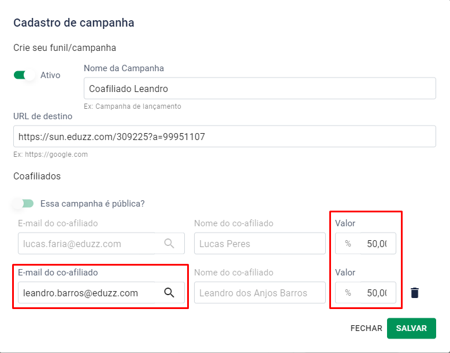
Task: Click search icon beside leandro.barros@eduzz.com
Action: click(x=169, y=293)
